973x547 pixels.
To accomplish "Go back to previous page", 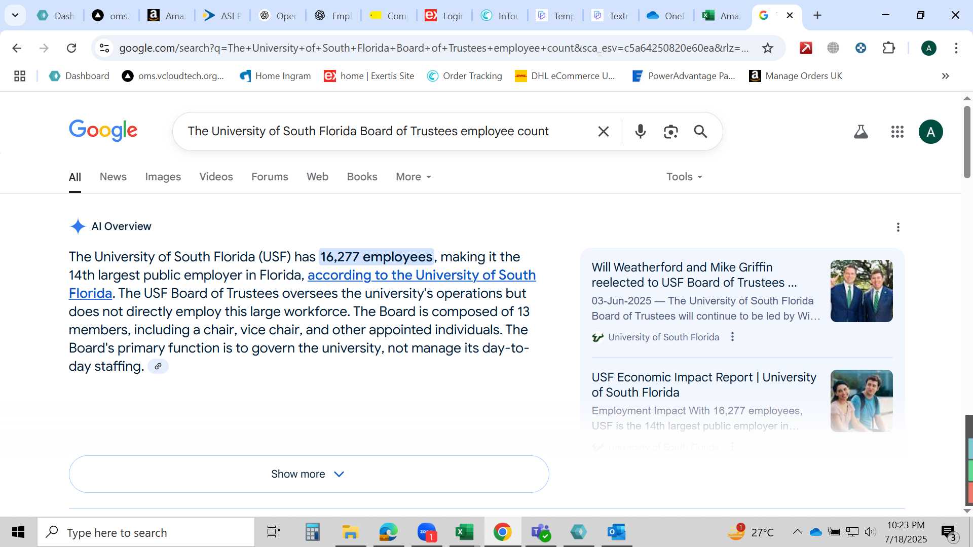I will [x=17, y=48].
